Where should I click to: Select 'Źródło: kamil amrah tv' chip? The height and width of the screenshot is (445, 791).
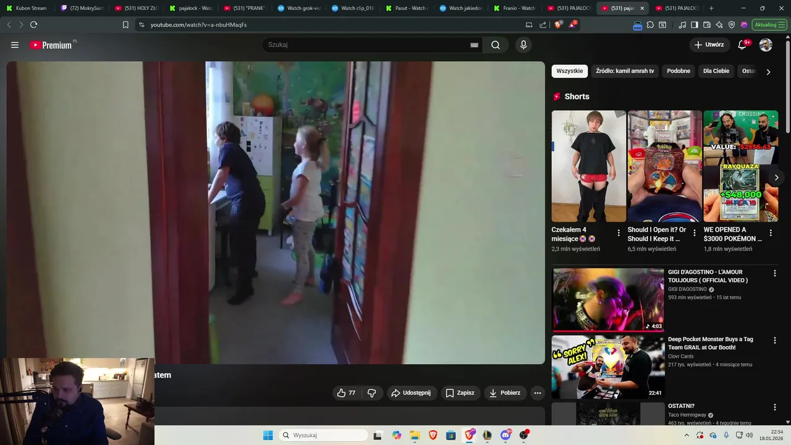pos(625,71)
